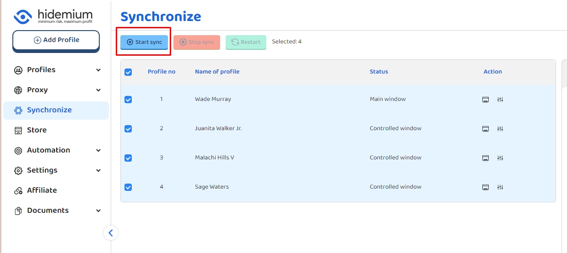Sort by the Name of profile column header

pos(217,72)
